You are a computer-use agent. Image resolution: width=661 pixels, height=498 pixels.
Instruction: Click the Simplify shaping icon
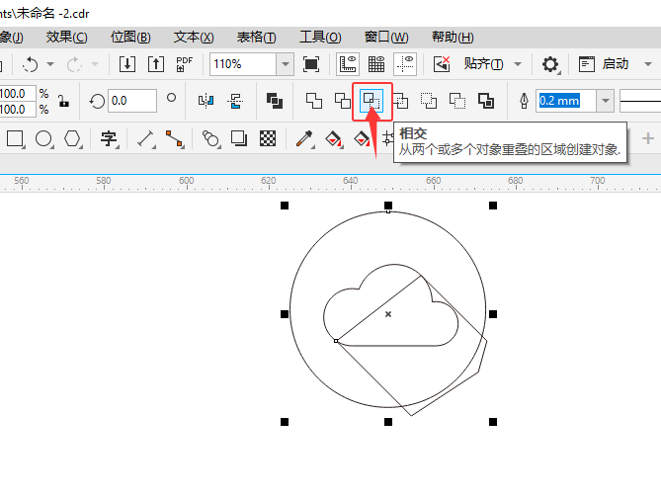click(400, 101)
